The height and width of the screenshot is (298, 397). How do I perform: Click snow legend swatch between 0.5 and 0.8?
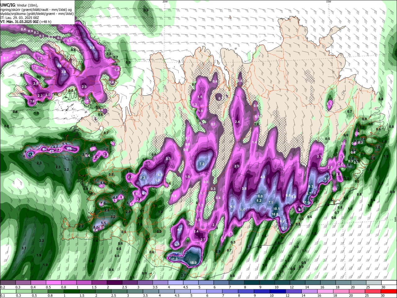click(x=53, y=283)
